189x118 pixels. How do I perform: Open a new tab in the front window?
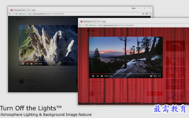(104, 21)
